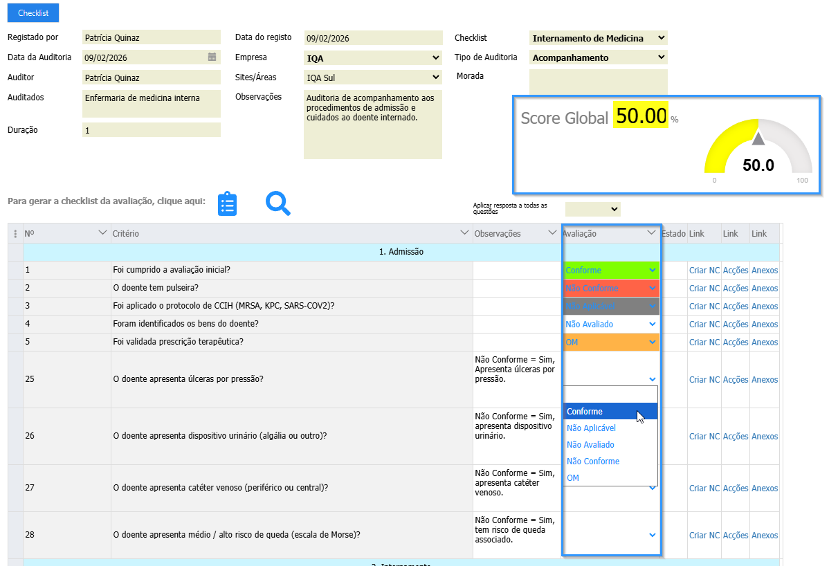829x566 pixels.
Task: Click the empty Morada field
Action: tap(598, 82)
